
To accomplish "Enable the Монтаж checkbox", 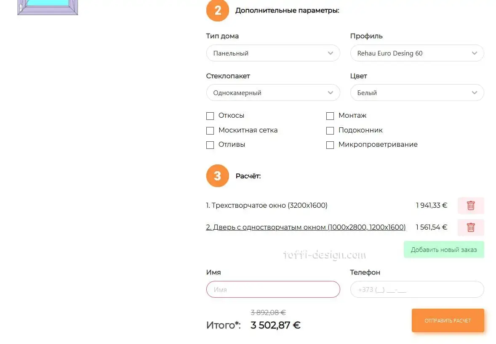I will click(330, 116).
